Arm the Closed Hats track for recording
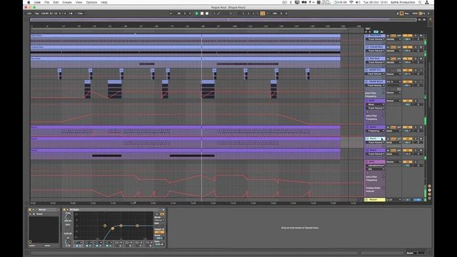Screen dimensions: 457x257 click(x=421, y=47)
